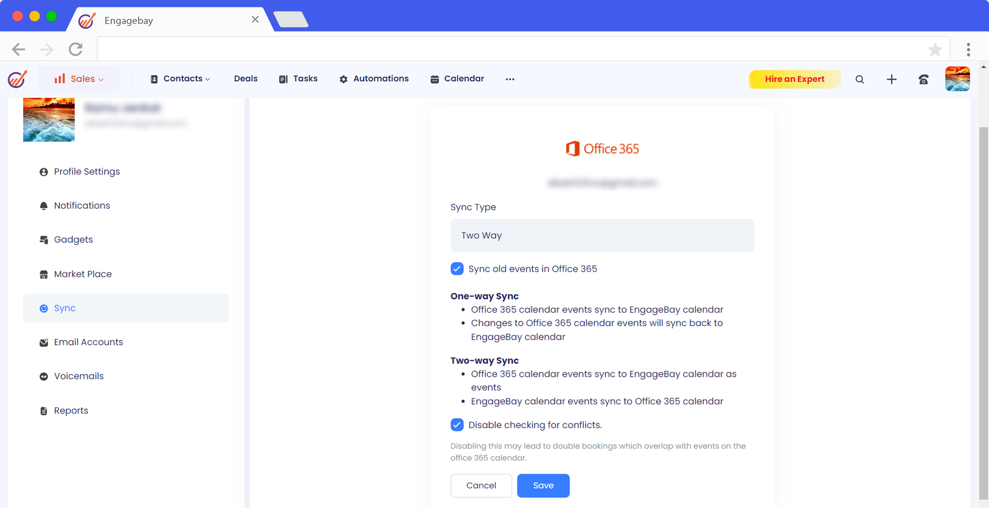This screenshot has height=508, width=989.
Task: Open Voicemails in the sidebar
Action: [x=126, y=376]
